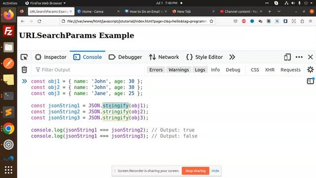Viewport: 316px width, 178px height.
Task: Close the developer tools panel
Action: click(x=311, y=57)
